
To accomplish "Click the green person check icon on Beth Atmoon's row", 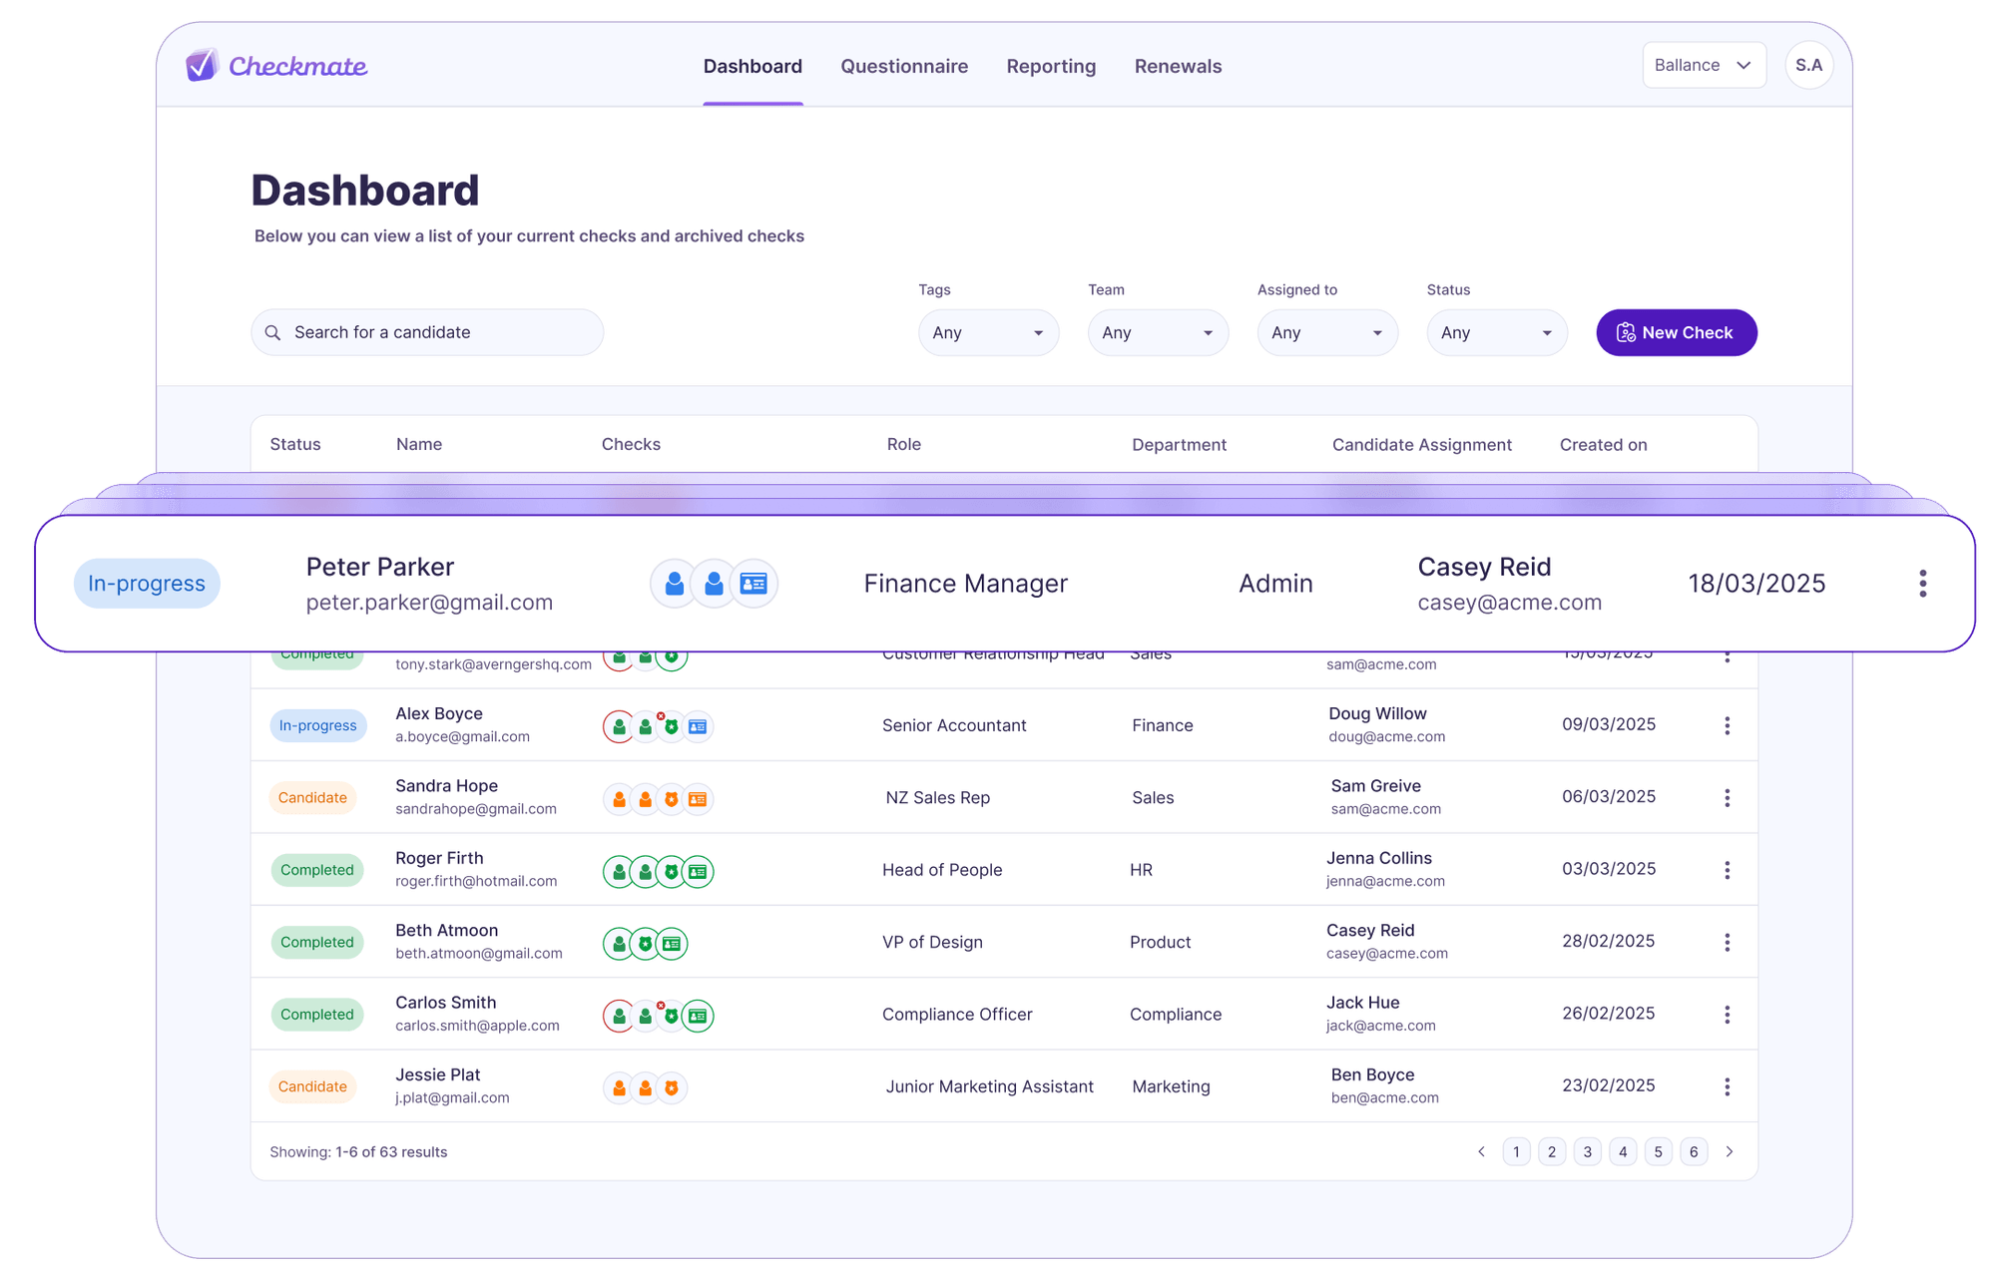I will 619,942.
